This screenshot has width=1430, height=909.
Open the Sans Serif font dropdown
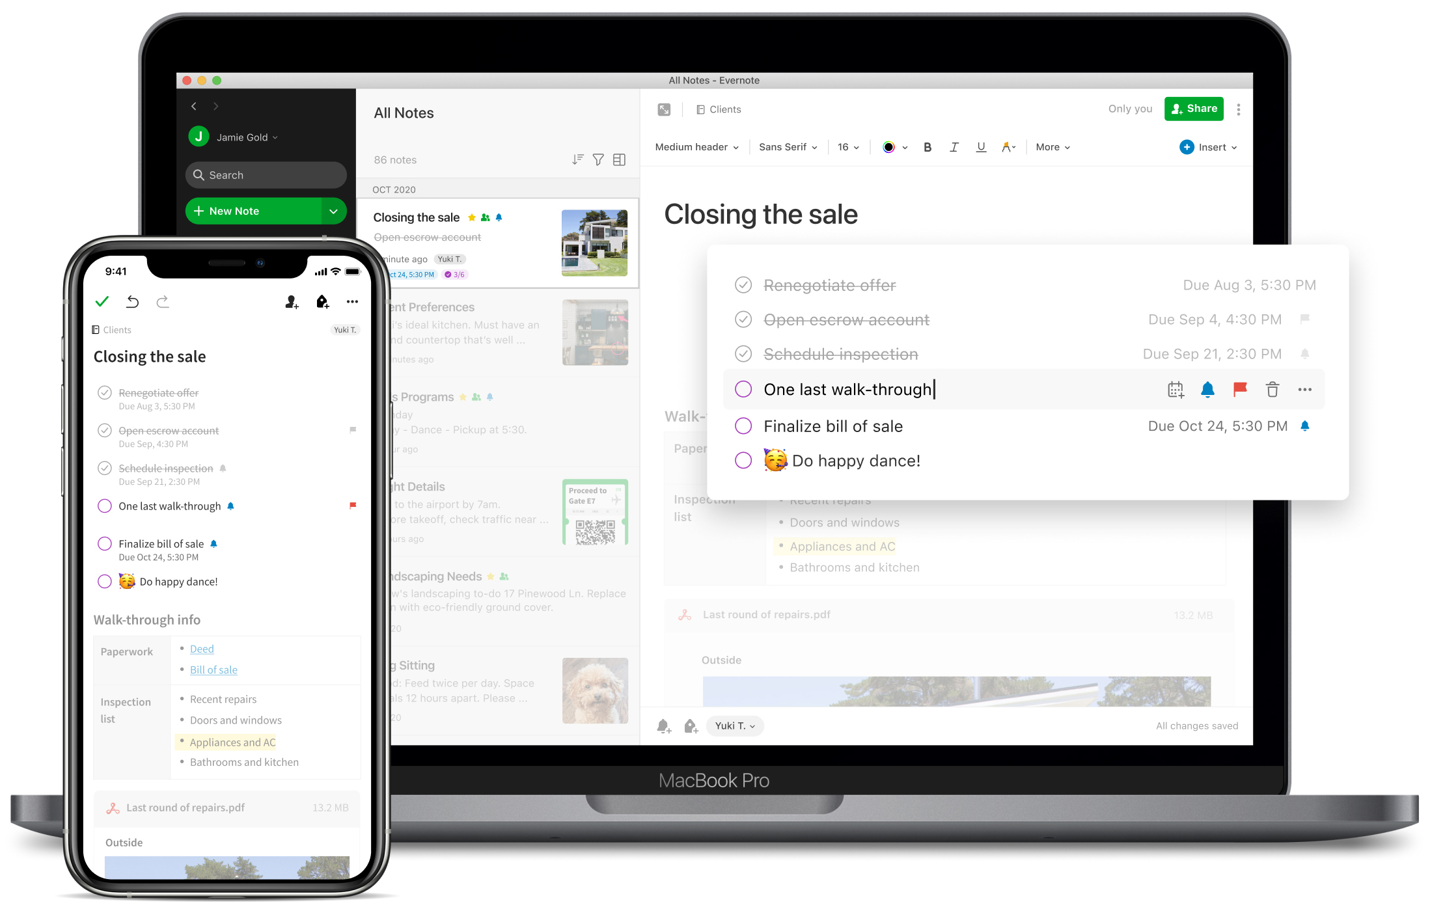click(x=788, y=146)
